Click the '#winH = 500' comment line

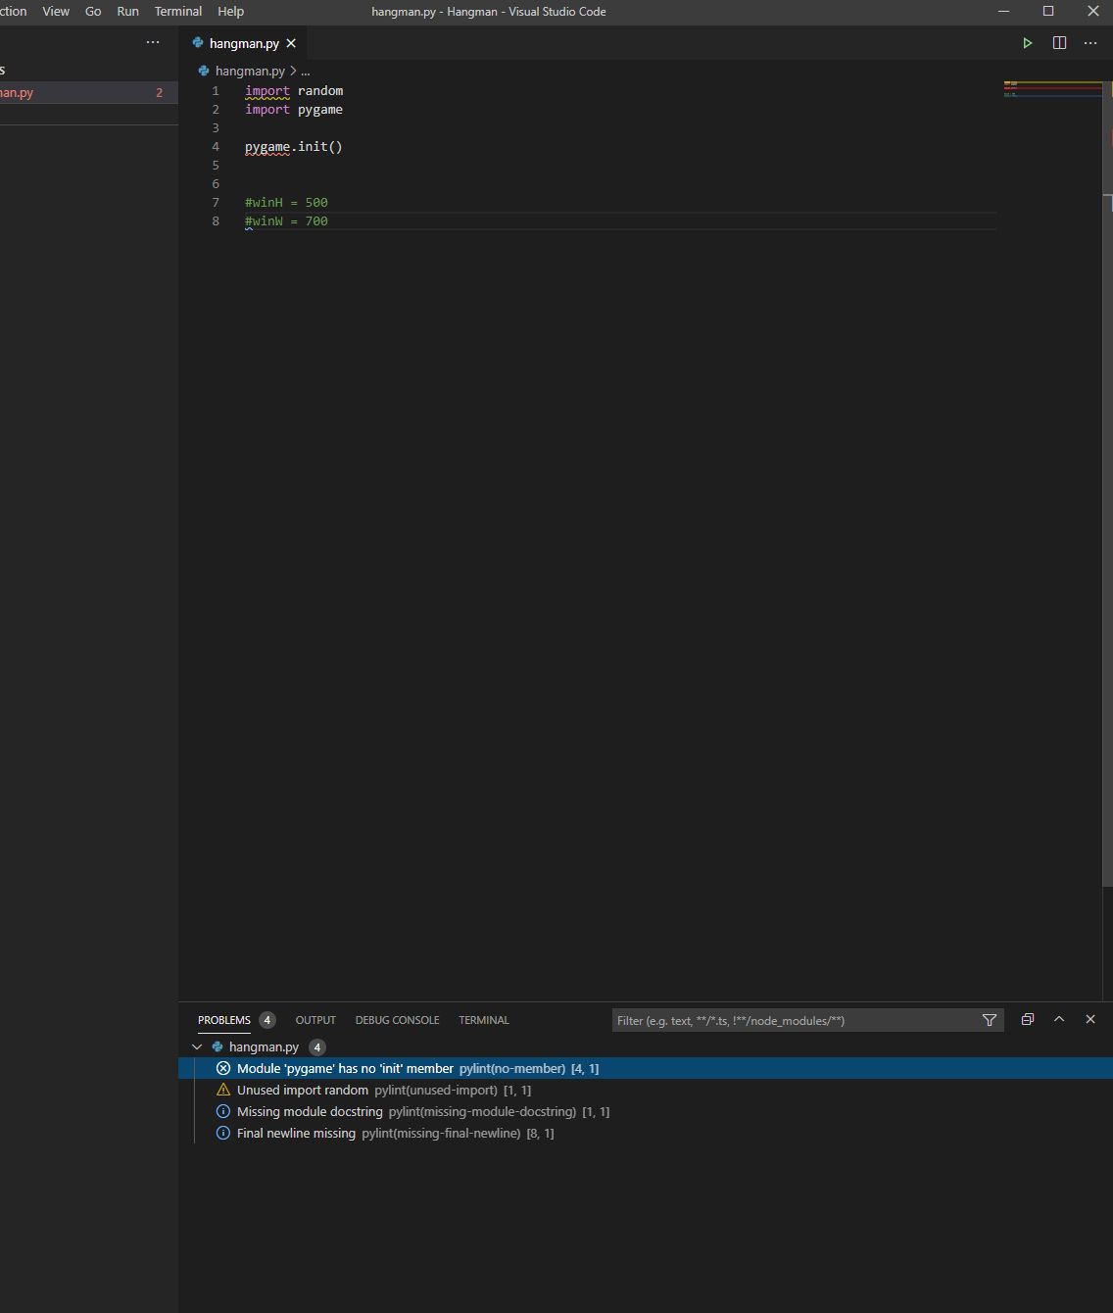click(286, 203)
